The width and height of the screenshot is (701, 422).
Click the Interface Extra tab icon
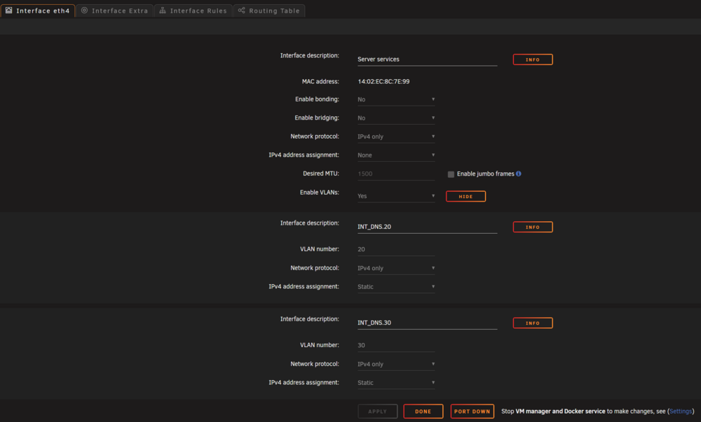coord(85,10)
